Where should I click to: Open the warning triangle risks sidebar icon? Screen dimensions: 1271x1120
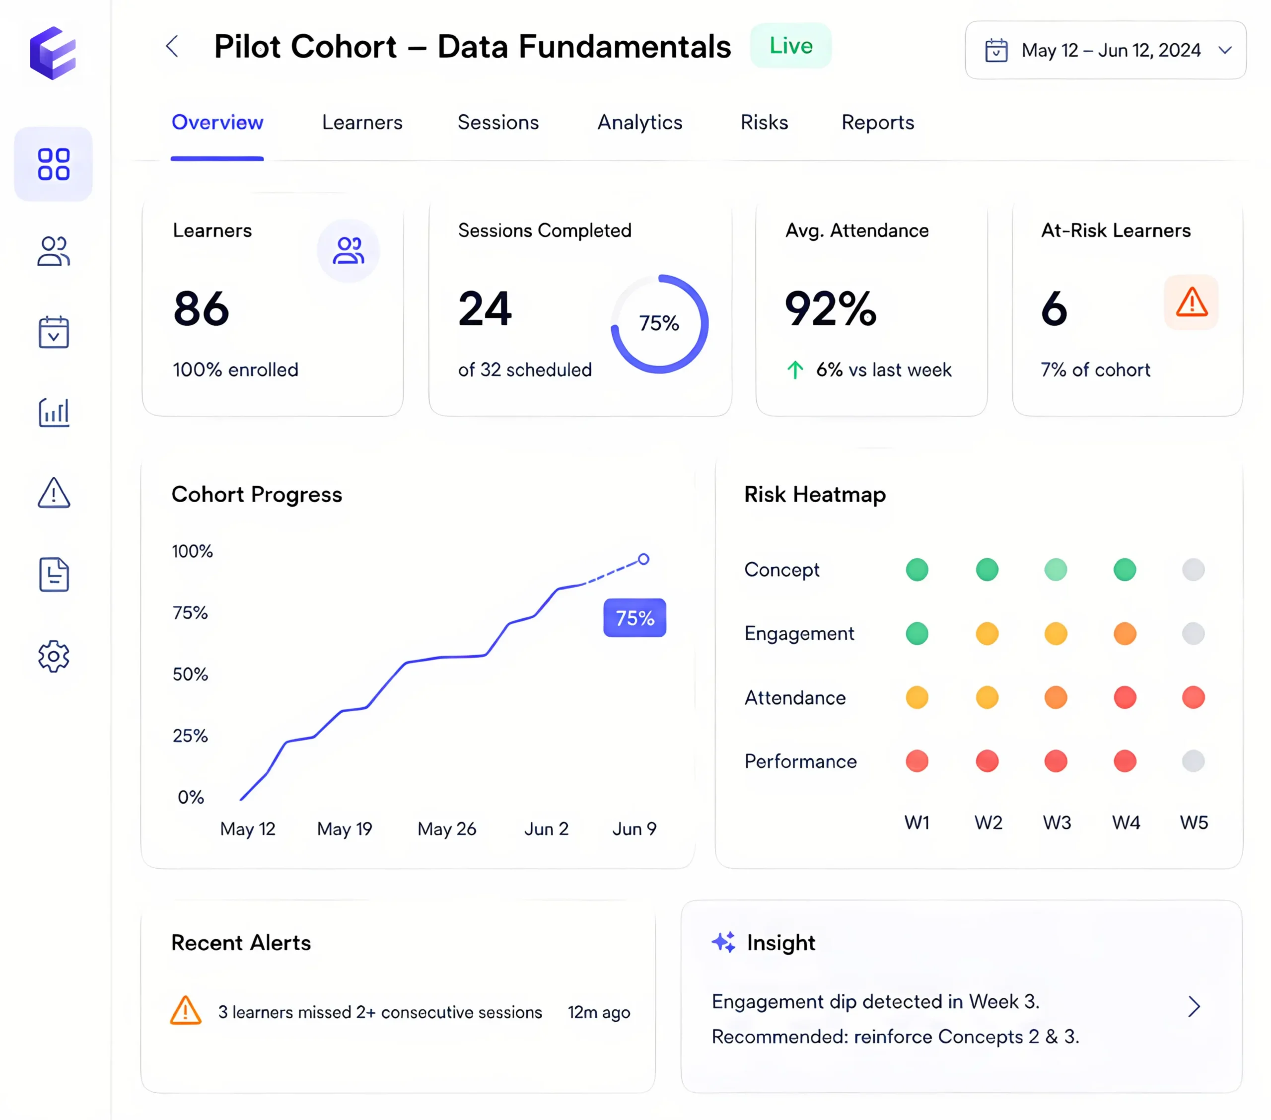pyautogui.click(x=54, y=493)
